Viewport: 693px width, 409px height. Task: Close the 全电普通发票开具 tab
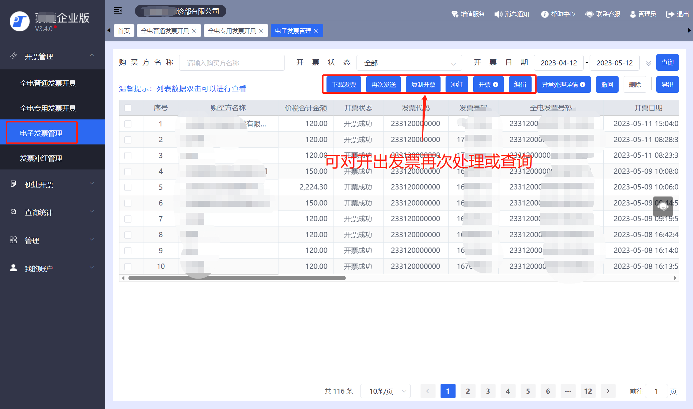194,31
